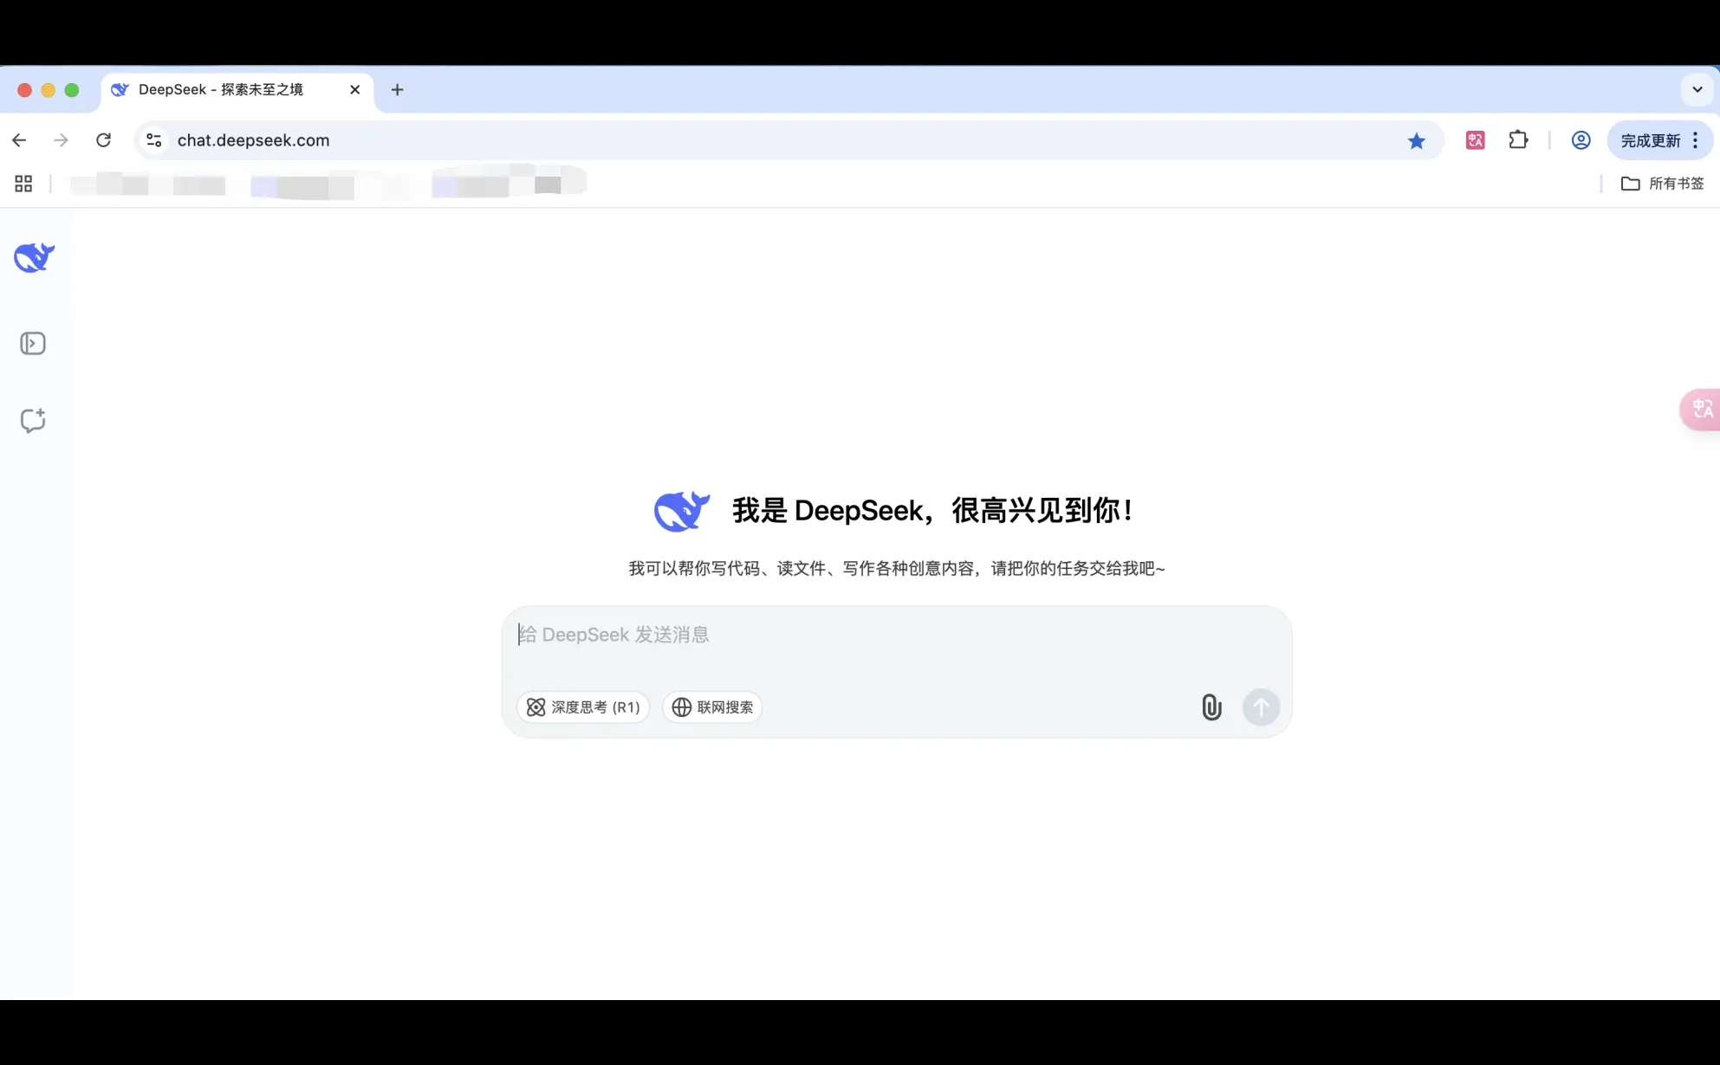Open the Chrome extensions puzzle icon
This screenshot has width=1720, height=1065.
[x=1518, y=139]
